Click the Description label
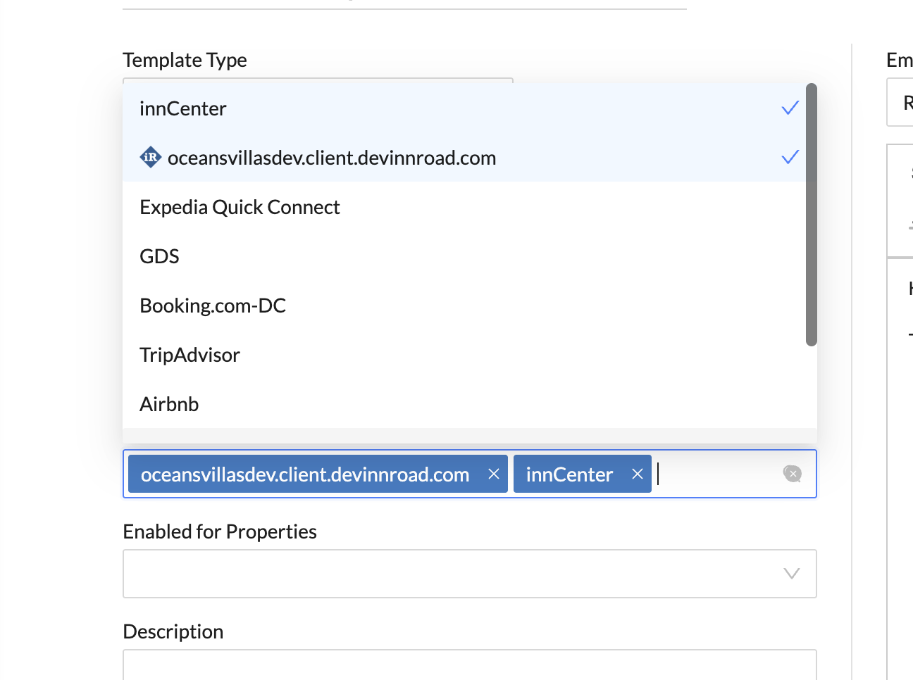913x680 pixels. point(173,631)
